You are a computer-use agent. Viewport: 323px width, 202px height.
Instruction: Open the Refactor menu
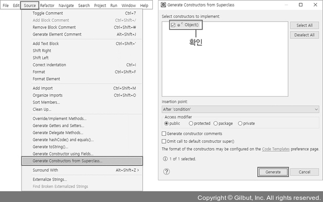47,5
